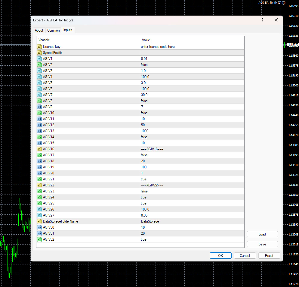Viewport: 299px width, 287px height.
Task: Click the string icon beside AGIV22
Action: pyautogui.click(x=39, y=185)
